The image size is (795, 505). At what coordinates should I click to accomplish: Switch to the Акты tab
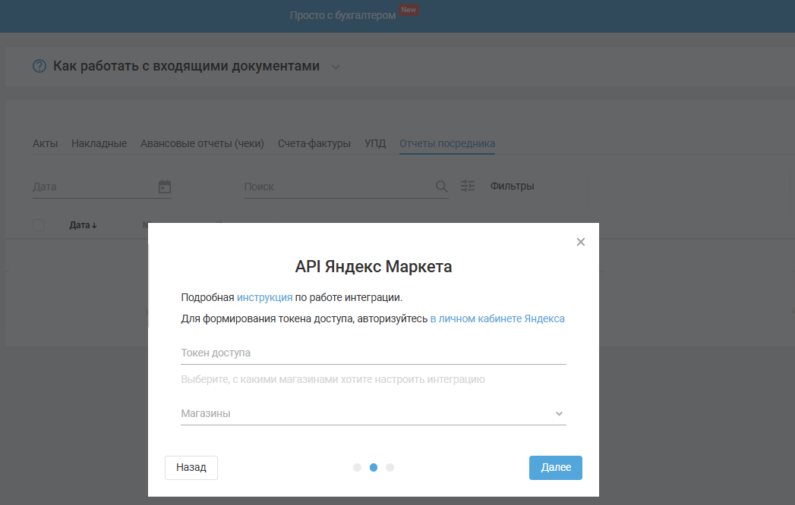coord(45,143)
